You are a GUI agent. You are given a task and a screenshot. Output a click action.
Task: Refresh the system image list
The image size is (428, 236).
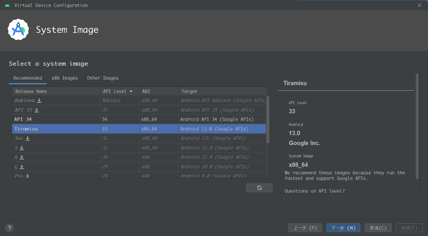[259, 188]
